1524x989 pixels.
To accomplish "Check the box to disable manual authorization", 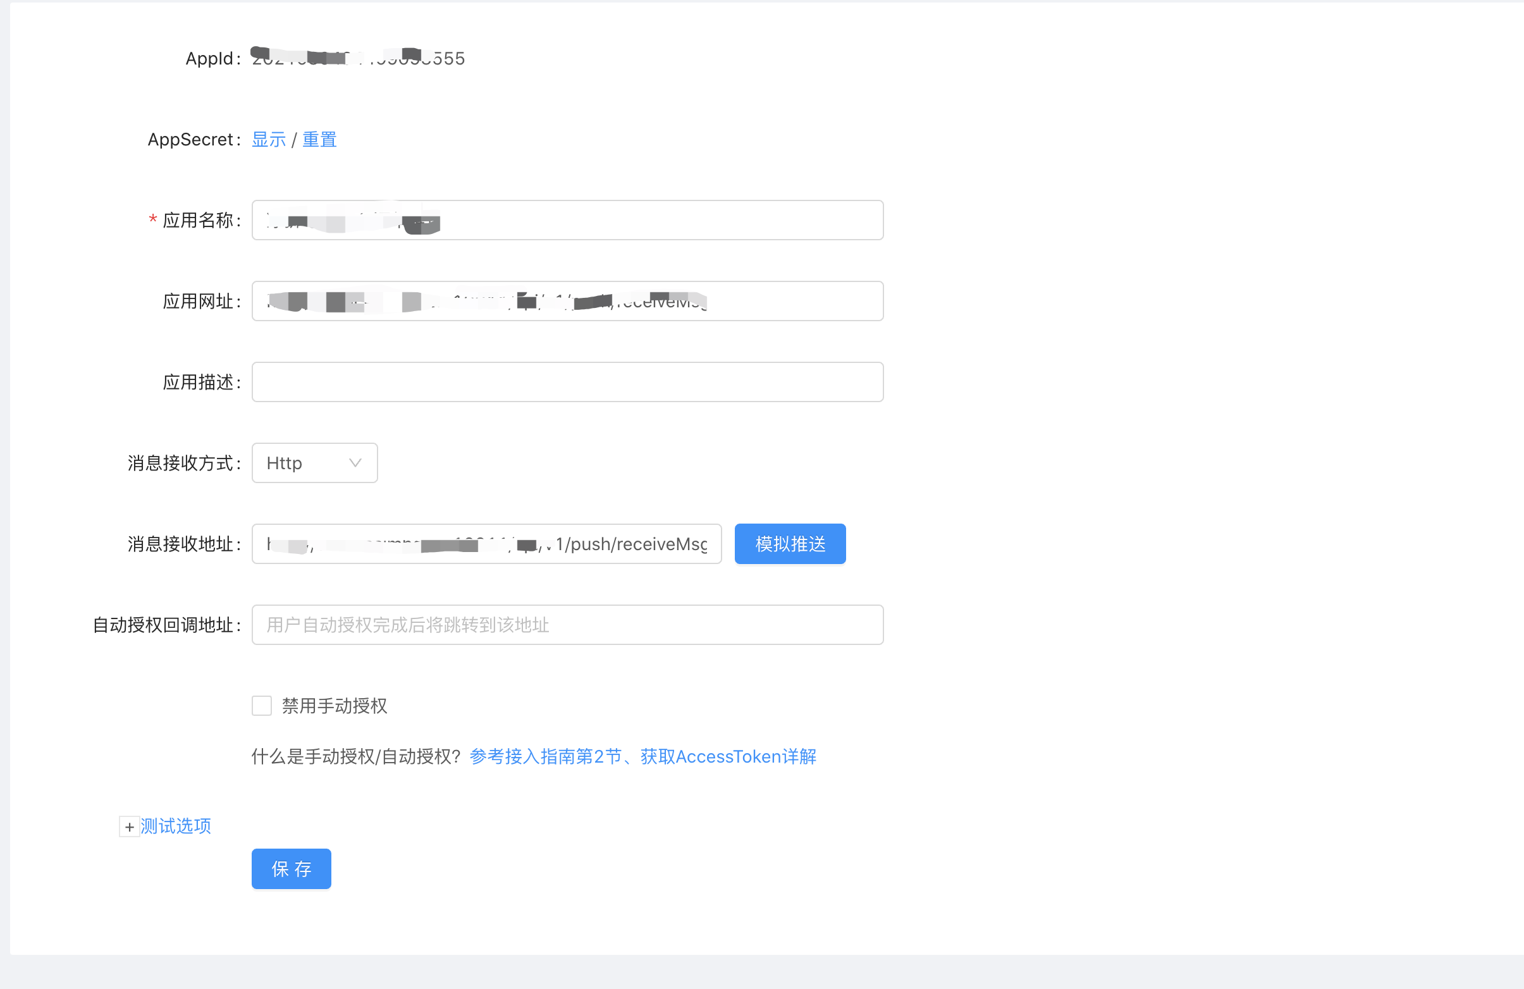I will tap(261, 706).
